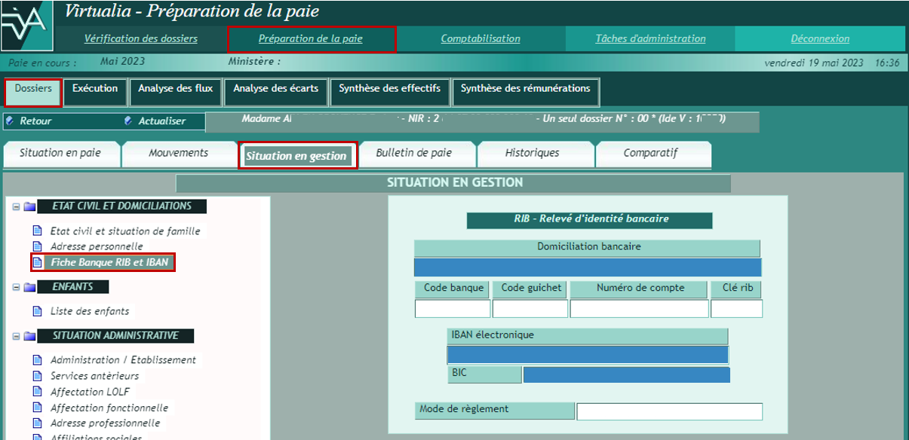Image resolution: width=909 pixels, height=440 pixels.
Task: Click the Retour button
Action: (x=35, y=121)
